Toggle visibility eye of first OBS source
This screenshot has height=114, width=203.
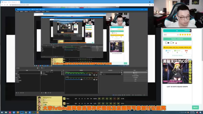pos(62,72)
